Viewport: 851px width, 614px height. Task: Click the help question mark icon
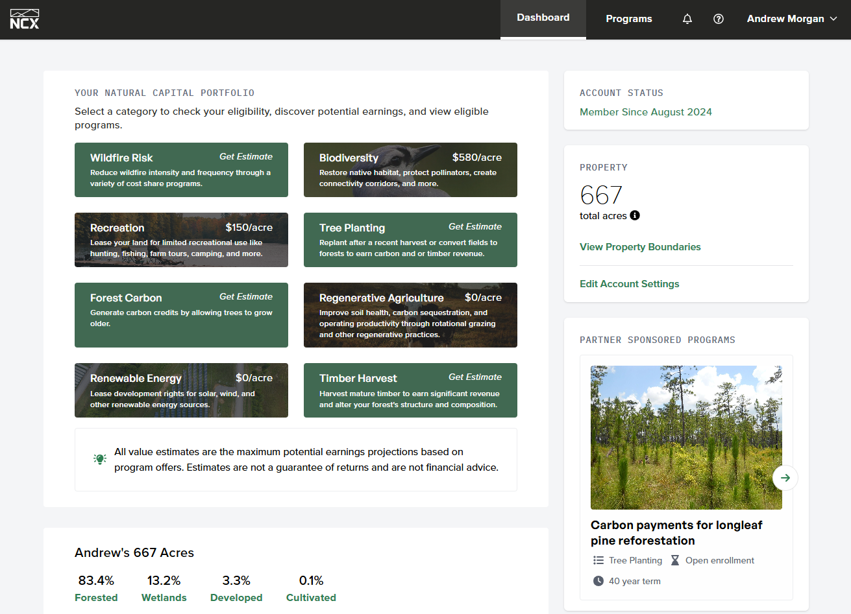[718, 19]
